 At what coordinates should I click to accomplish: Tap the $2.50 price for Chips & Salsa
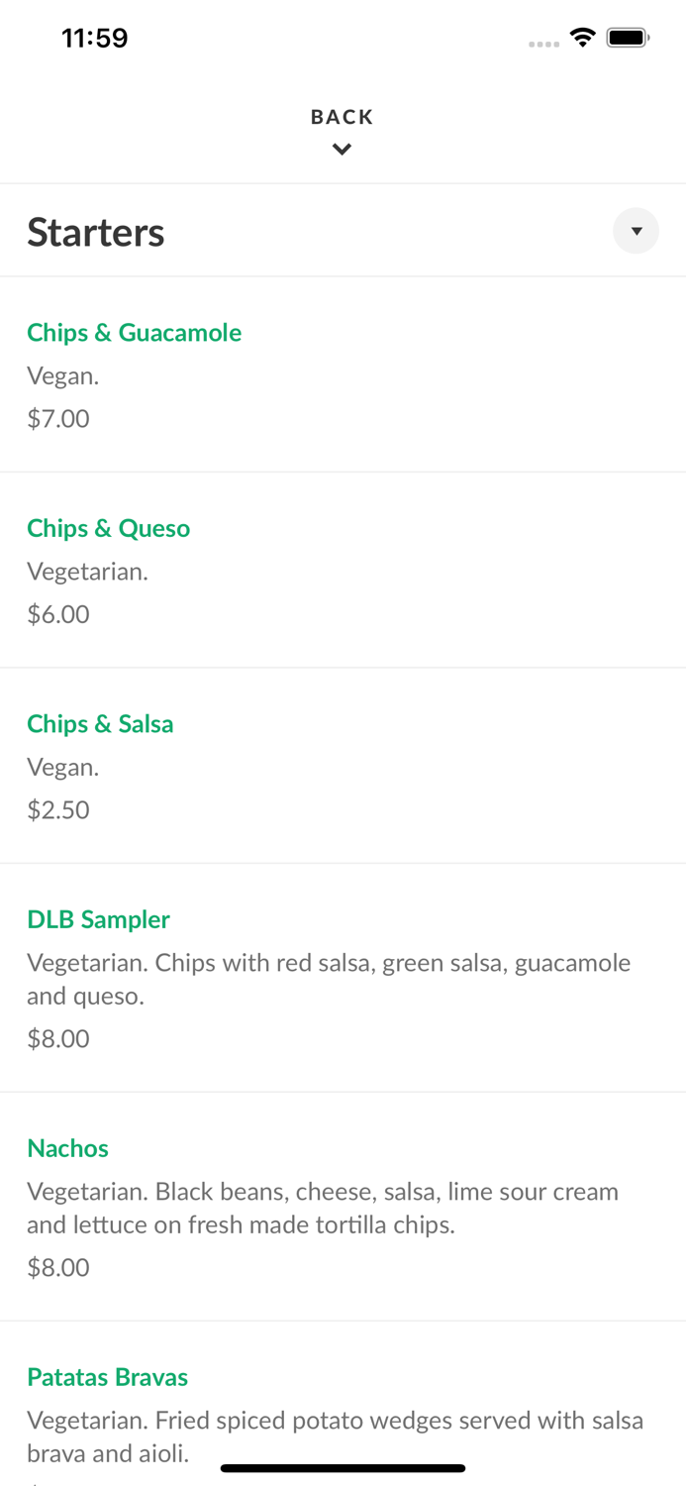click(58, 809)
